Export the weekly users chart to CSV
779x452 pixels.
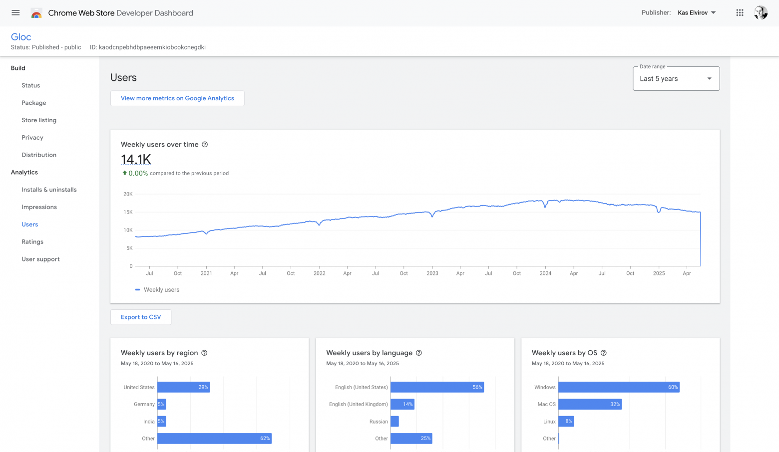[x=140, y=317]
